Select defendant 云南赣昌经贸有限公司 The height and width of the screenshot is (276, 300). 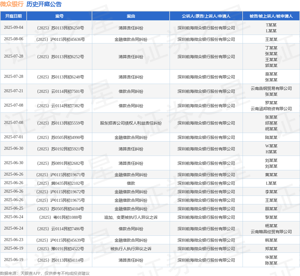tap(271, 232)
